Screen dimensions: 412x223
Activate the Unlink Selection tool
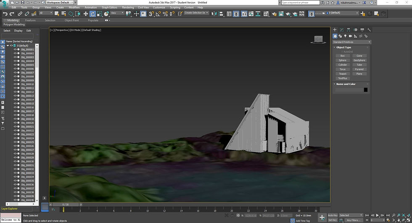click(27, 13)
